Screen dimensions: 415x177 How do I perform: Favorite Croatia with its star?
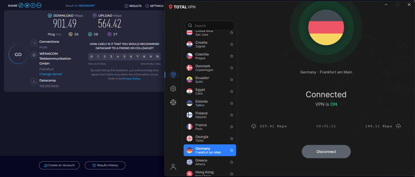(231, 44)
